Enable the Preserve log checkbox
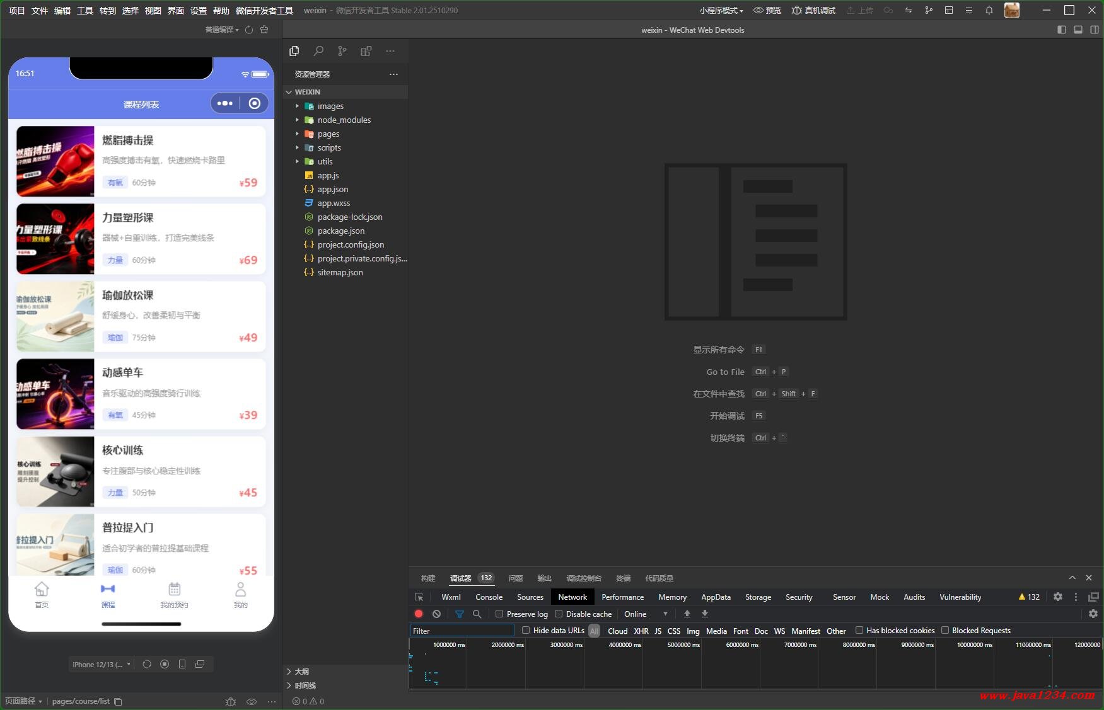The width and height of the screenshot is (1104, 710). point(499,614)
